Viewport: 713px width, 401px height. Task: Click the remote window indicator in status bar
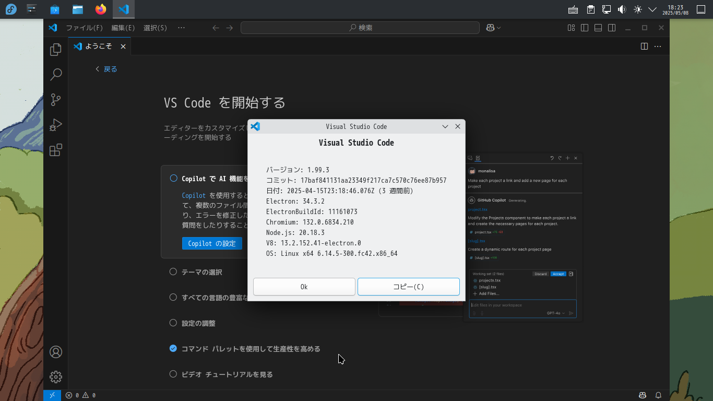52,395
